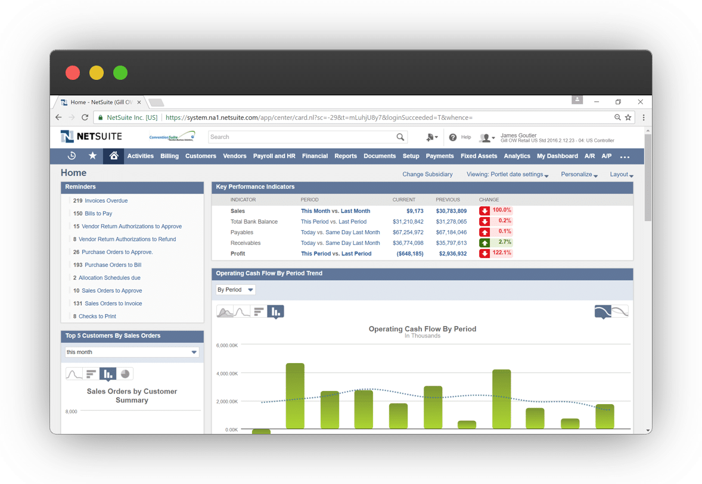Image resolution: width=702 pixels, height=484 pixels.
Task: Open the Personalize dropdown
Action: coord(579,175)
